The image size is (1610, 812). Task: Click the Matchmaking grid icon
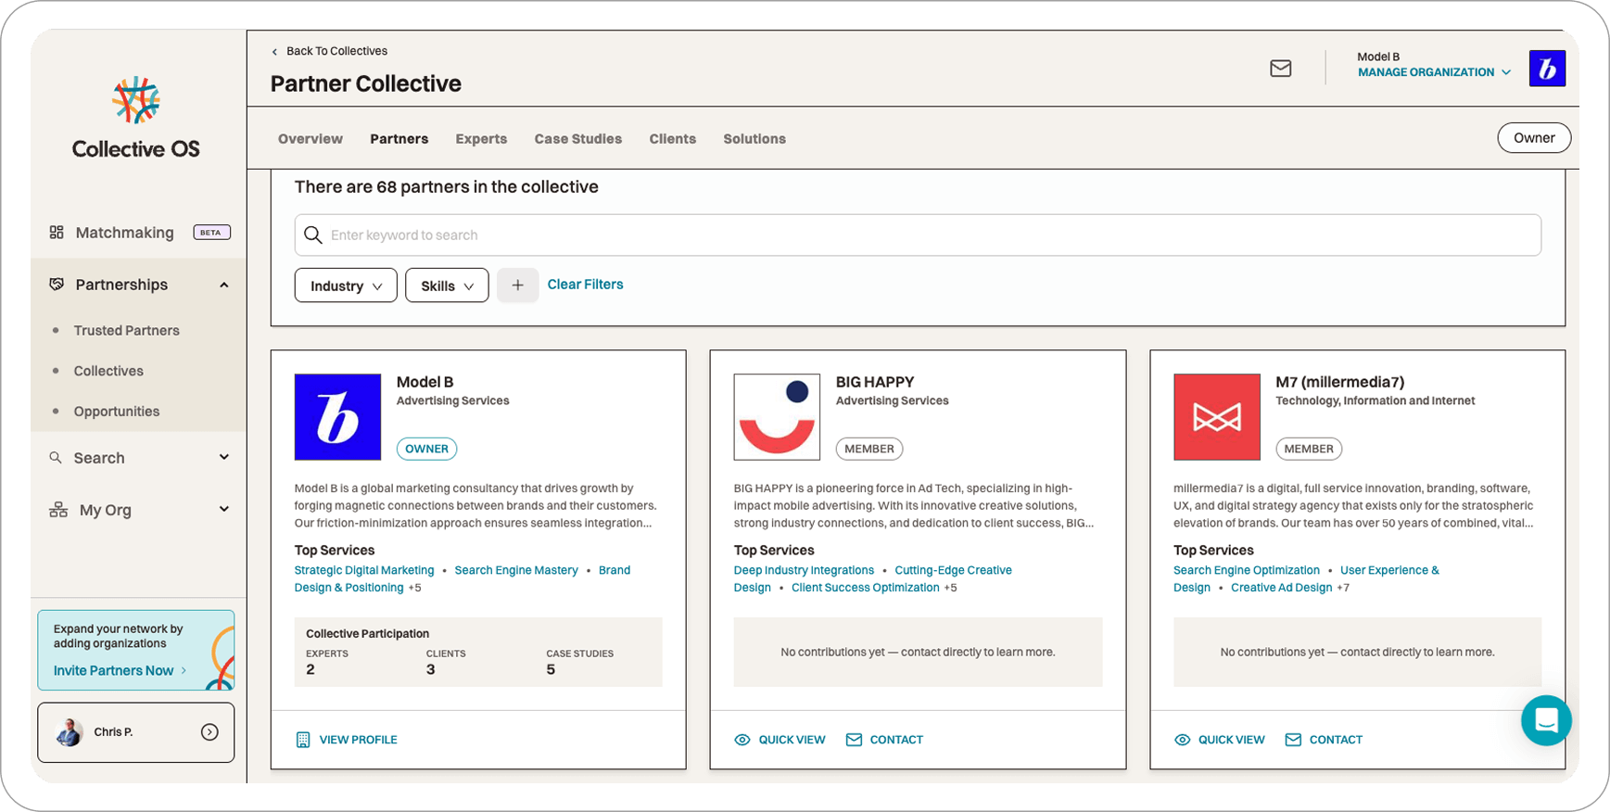[x=57, y=233]
